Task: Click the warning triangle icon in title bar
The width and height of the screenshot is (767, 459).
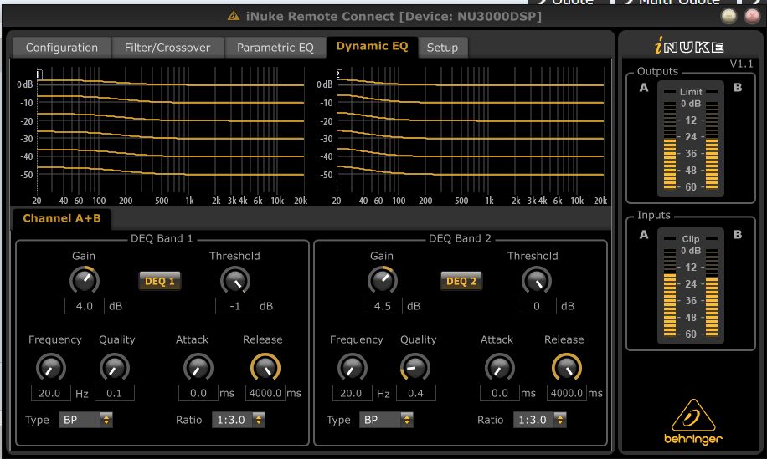Action: [234, 16]
